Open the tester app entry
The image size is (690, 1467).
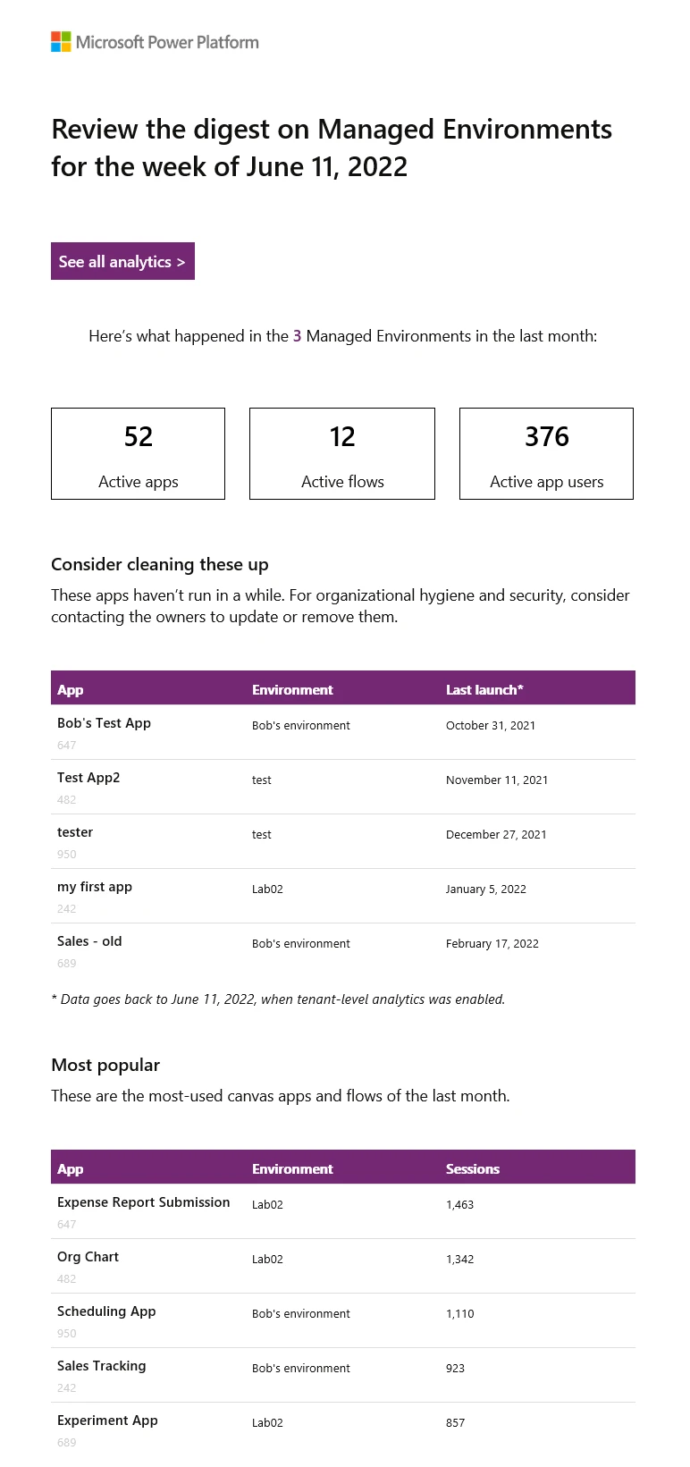point(75,832)
